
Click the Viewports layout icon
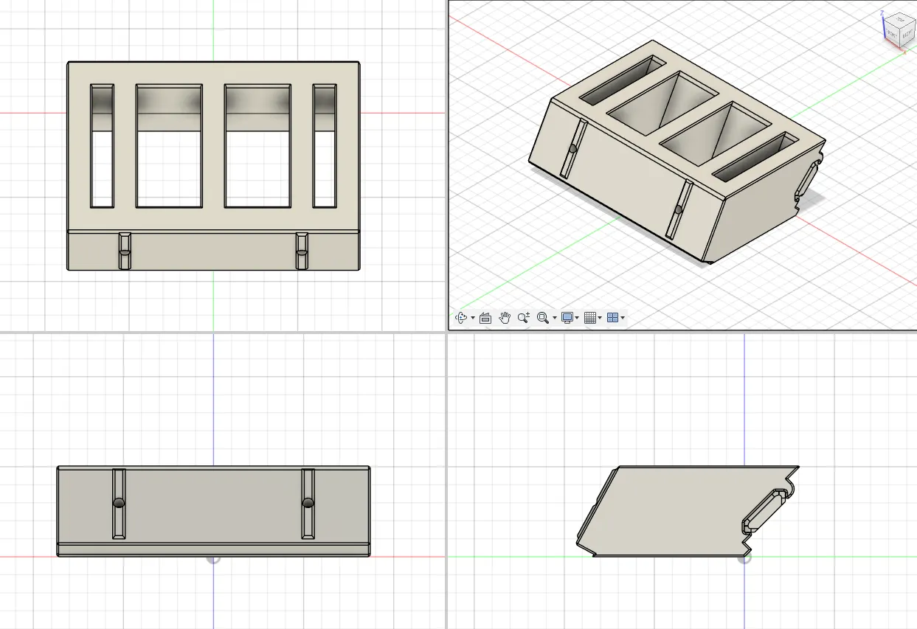(612, 318)
